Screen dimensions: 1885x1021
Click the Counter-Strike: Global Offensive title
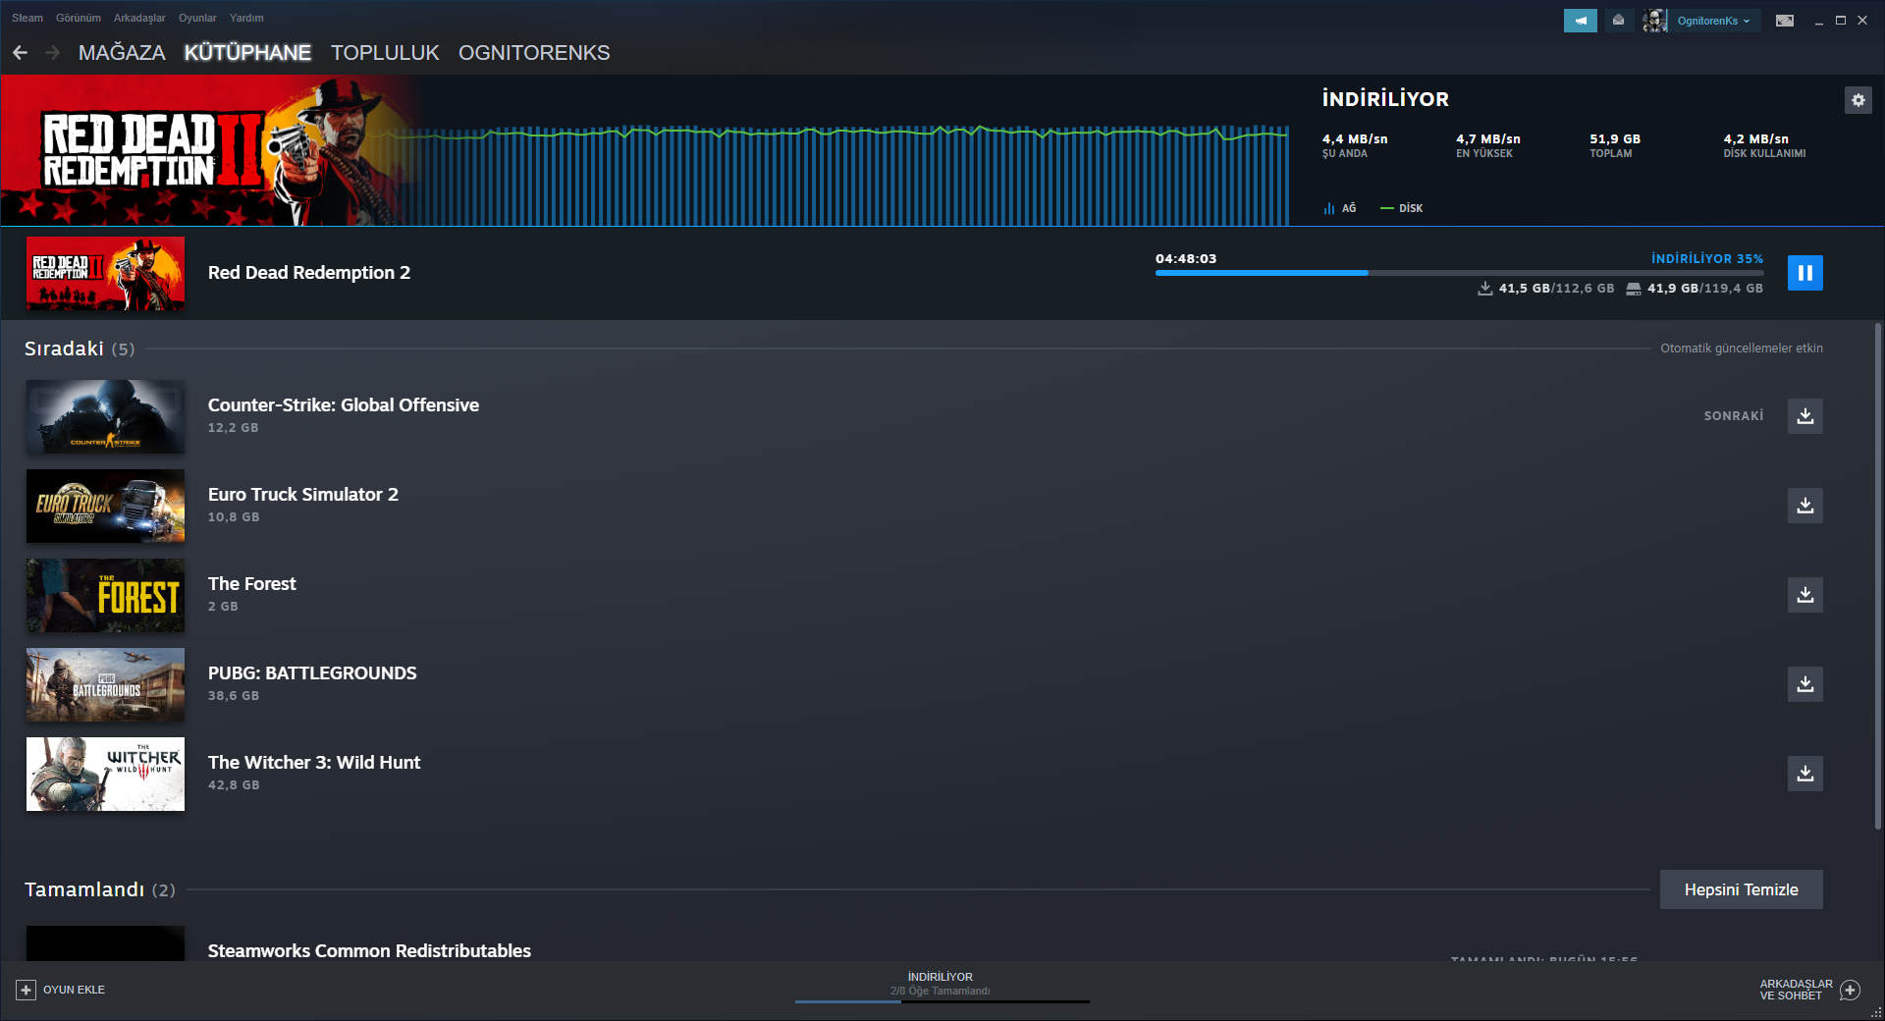(344, 404)
